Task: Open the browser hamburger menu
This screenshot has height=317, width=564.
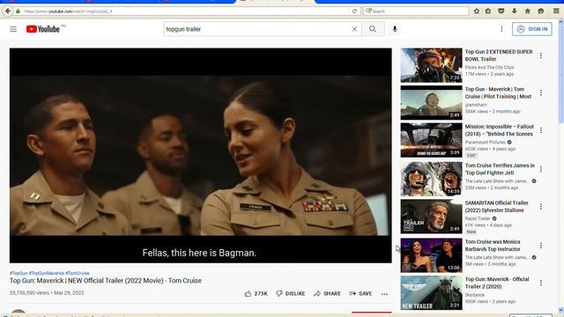Action: (x=556, y=11)
